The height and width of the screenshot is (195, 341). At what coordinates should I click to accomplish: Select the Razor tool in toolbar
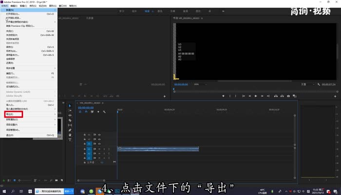click(x=70, y=120)
